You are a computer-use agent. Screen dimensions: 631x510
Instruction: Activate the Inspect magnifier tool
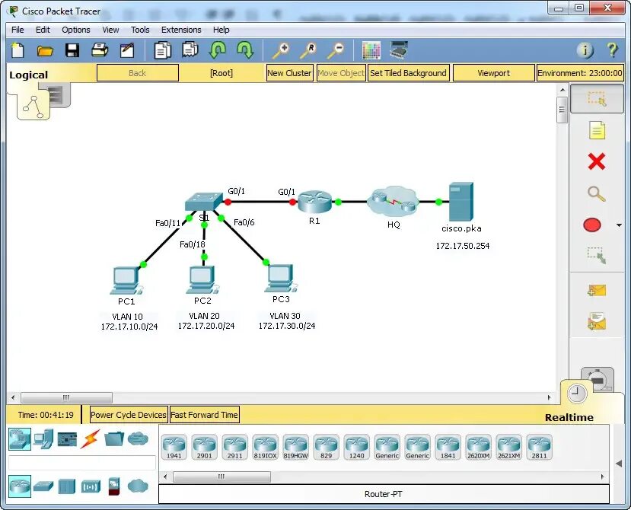point(597,193)
